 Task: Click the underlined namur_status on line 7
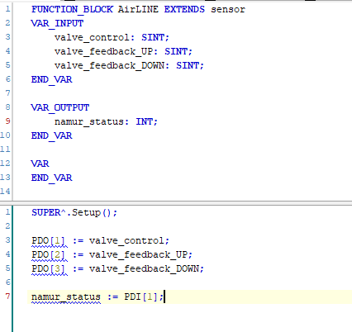66,297
